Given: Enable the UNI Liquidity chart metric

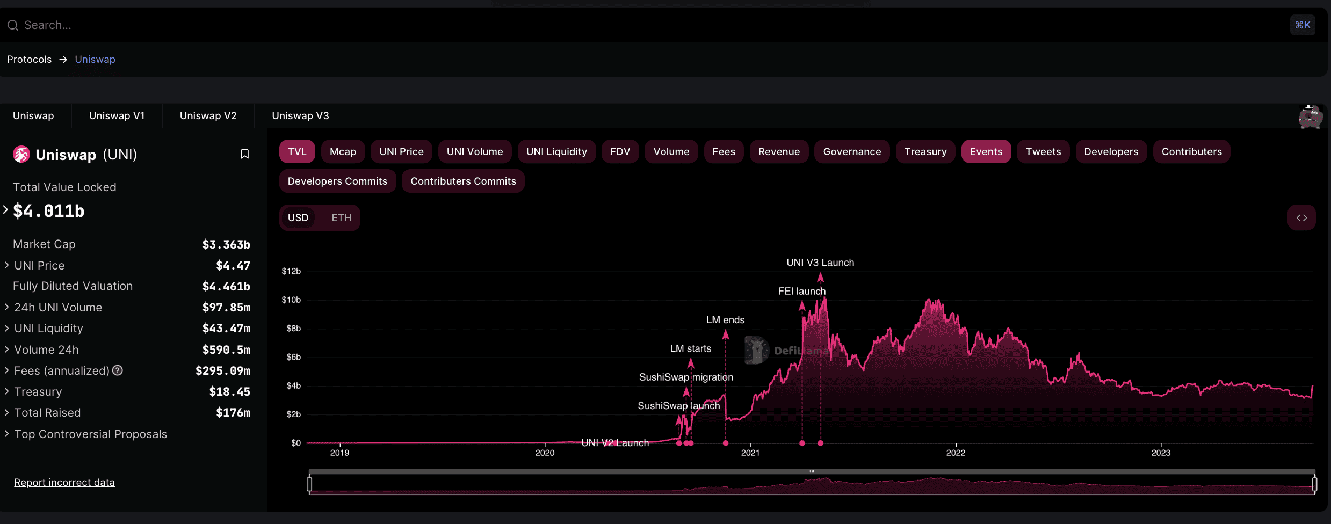Looking at the screenshot, I should click(x=556, y=152).
